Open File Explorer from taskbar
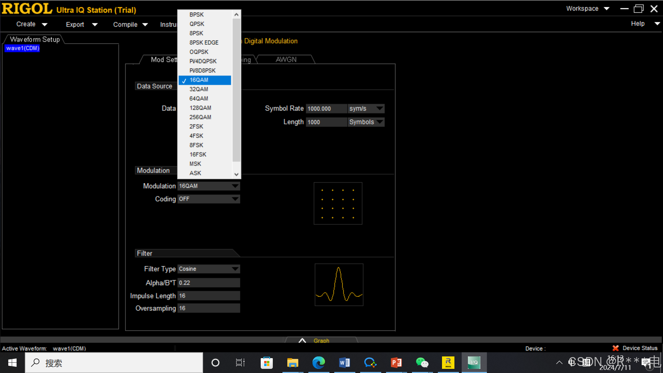The image size is (663, 373). (x=292, y=363)
